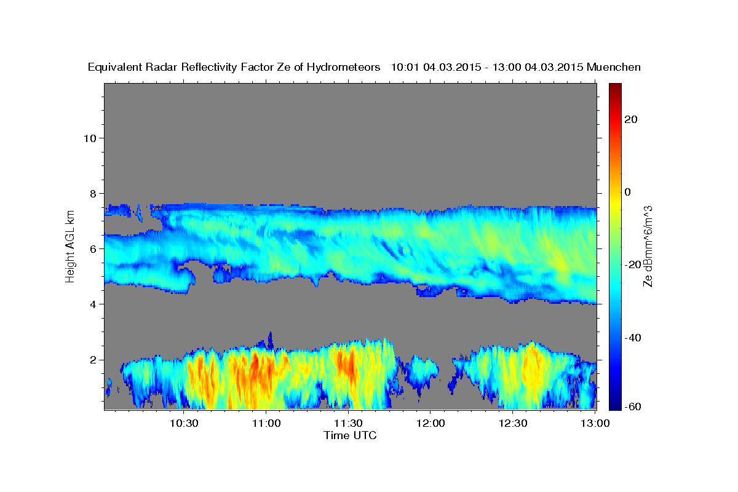Click the height label 6
Viewport: 738px width, 492px height.
pyautogui.click(x=93, y=248)
